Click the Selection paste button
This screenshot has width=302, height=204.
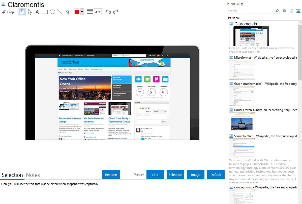pos(175,175)
